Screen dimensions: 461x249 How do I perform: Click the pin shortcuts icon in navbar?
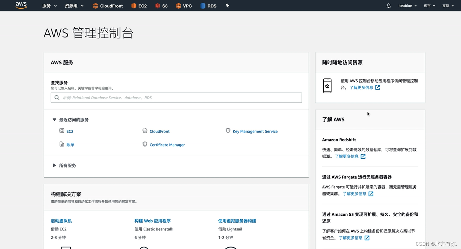pyautogui.click(x=227, y=5)
